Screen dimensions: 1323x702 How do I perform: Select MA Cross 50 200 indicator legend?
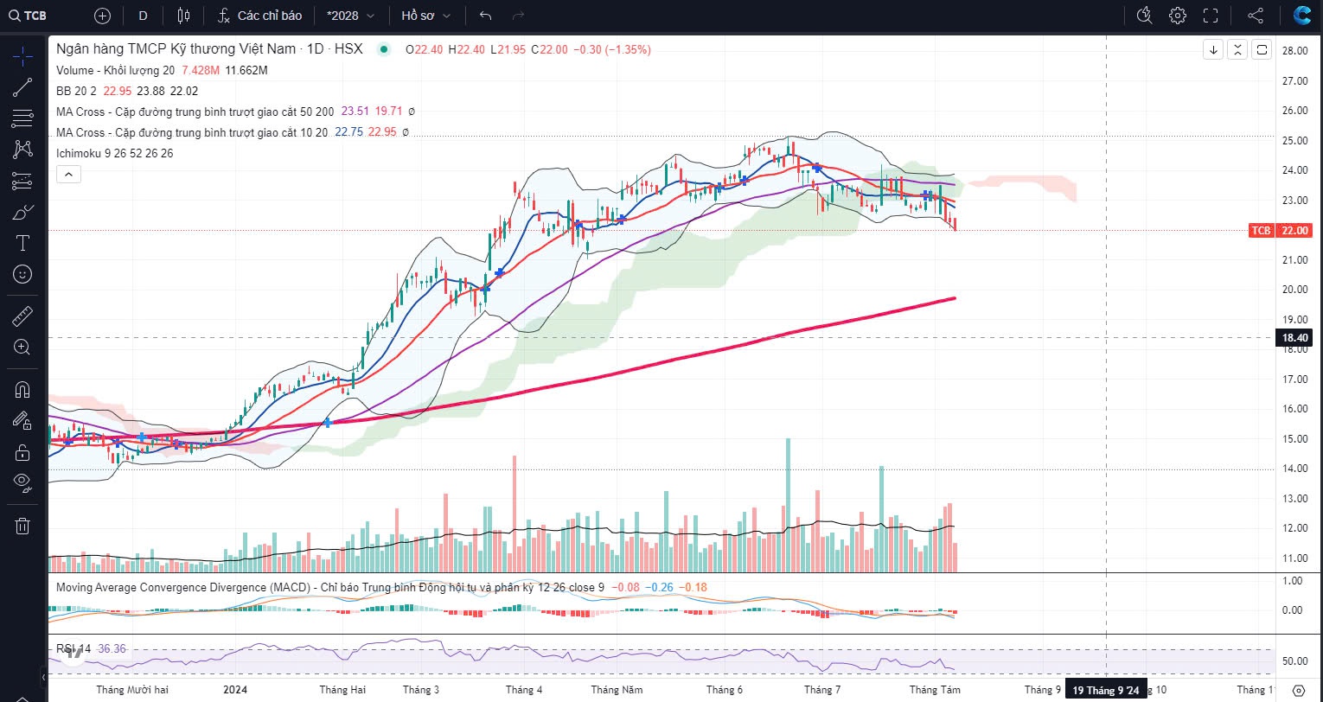point(195,112)
